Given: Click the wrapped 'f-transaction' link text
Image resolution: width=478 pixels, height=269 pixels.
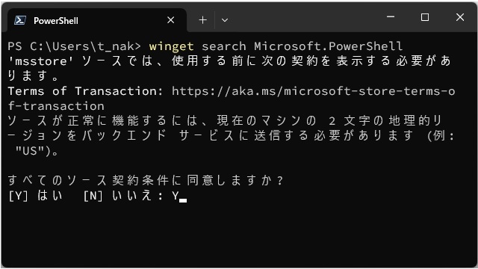Looking at the screenshot, I should [56, 106].
